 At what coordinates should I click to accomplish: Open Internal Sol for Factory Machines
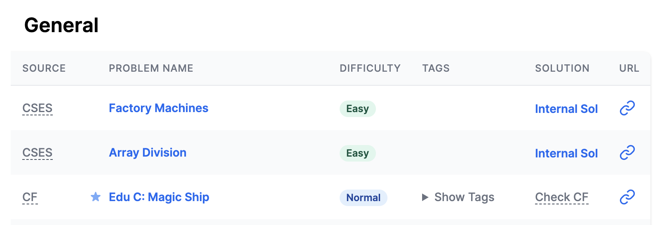[566, 109]
